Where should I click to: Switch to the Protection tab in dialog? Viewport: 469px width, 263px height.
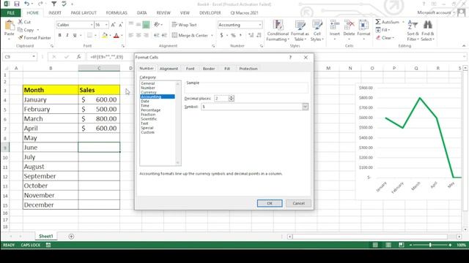coord(248,69)
